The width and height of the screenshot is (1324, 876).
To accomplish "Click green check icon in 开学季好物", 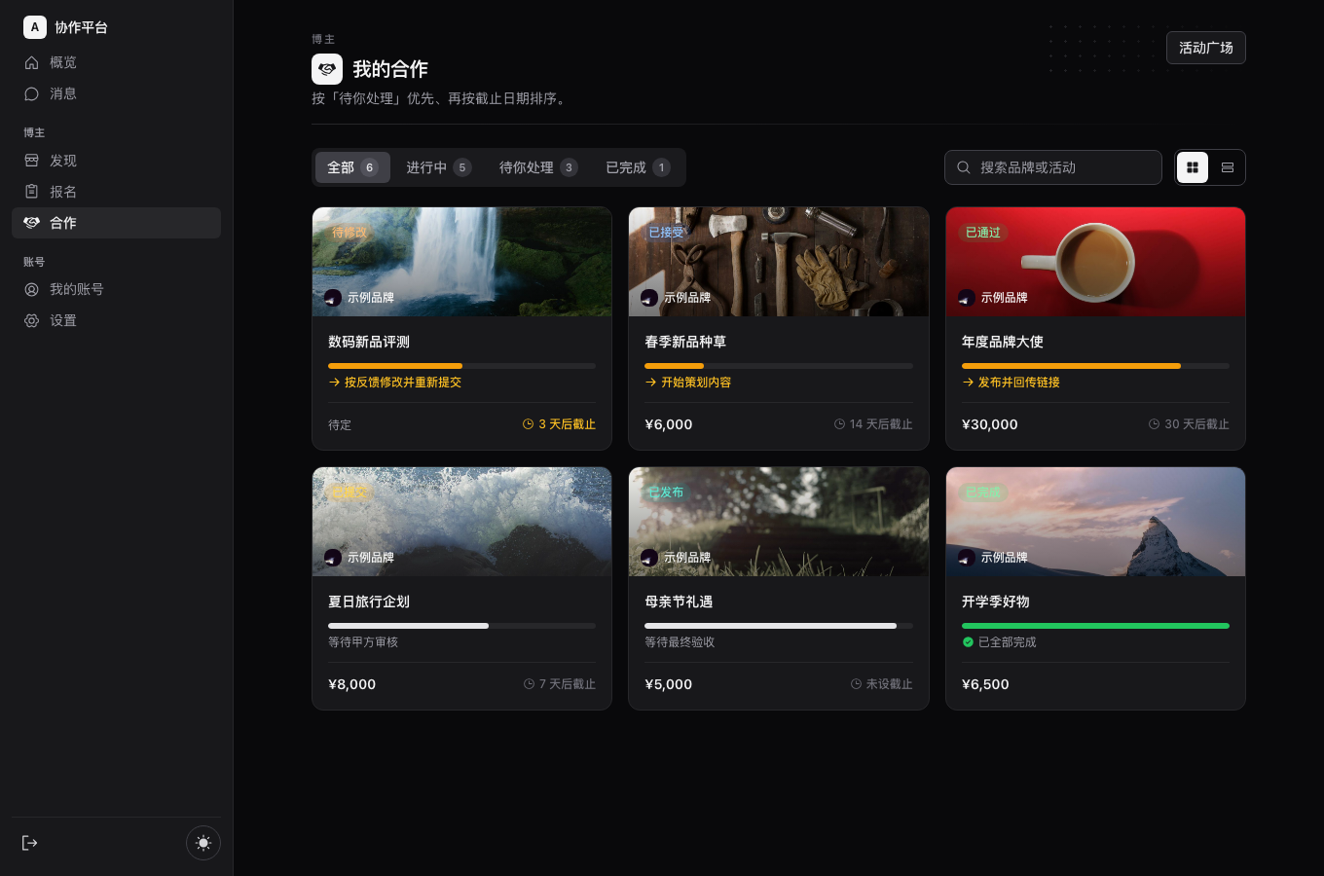I will coord(968,642).
